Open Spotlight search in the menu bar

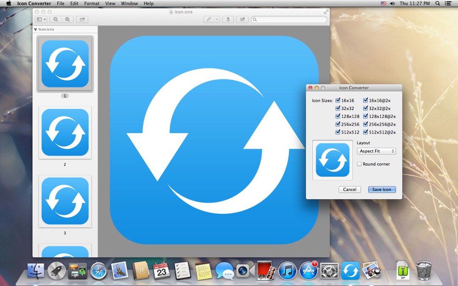point(437,3)
